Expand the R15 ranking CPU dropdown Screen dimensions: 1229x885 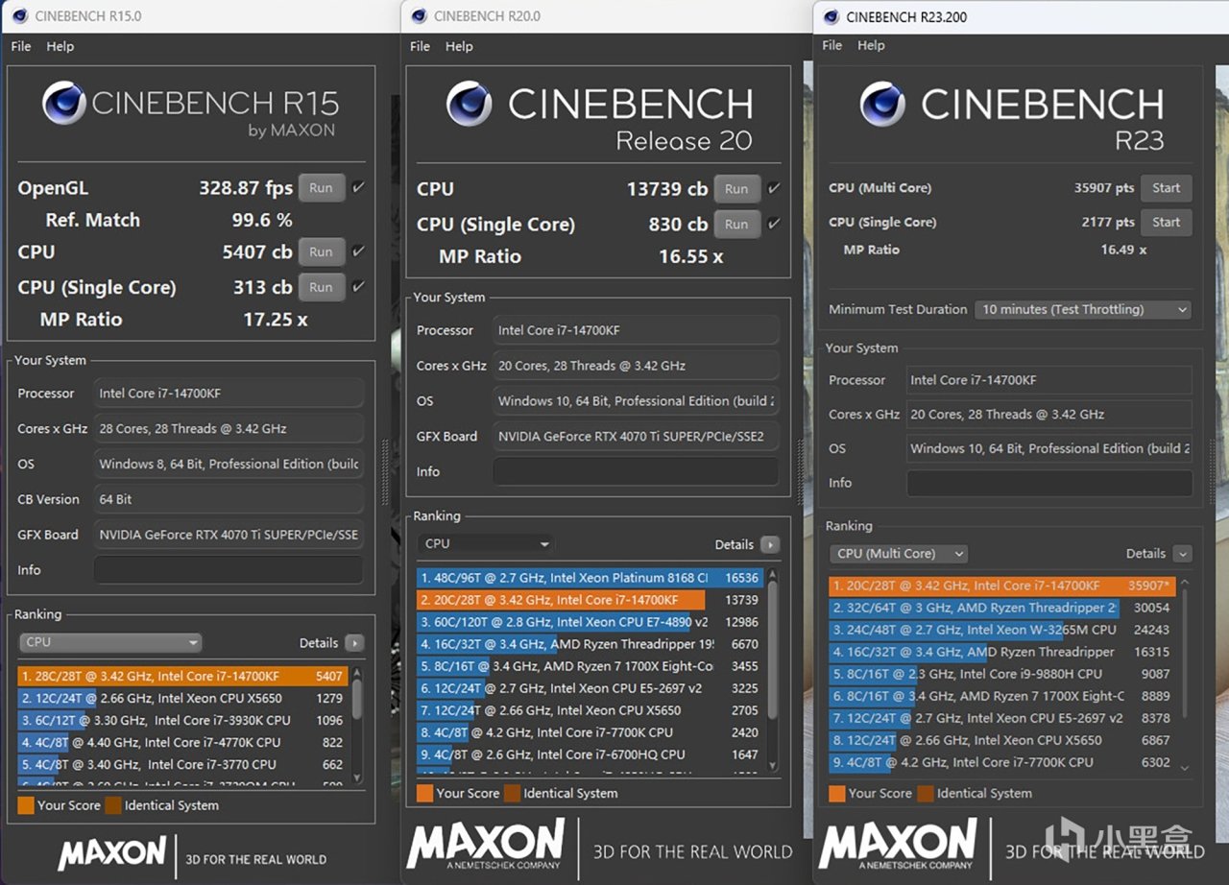click(110, 642)
